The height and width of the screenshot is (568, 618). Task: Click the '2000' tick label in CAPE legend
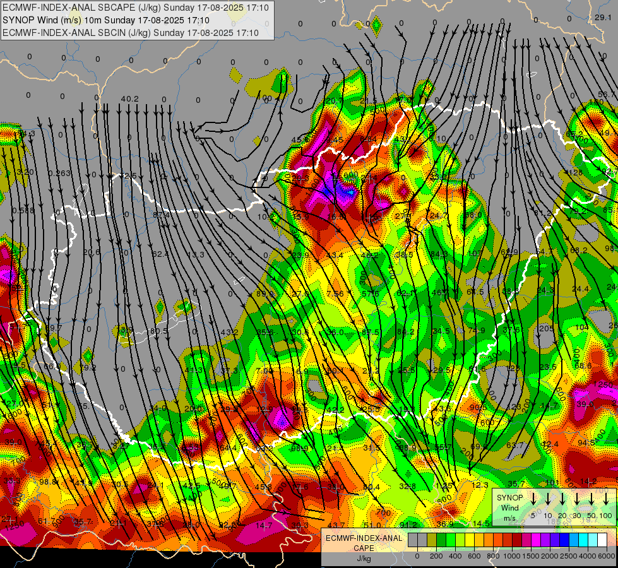[550, 556]
